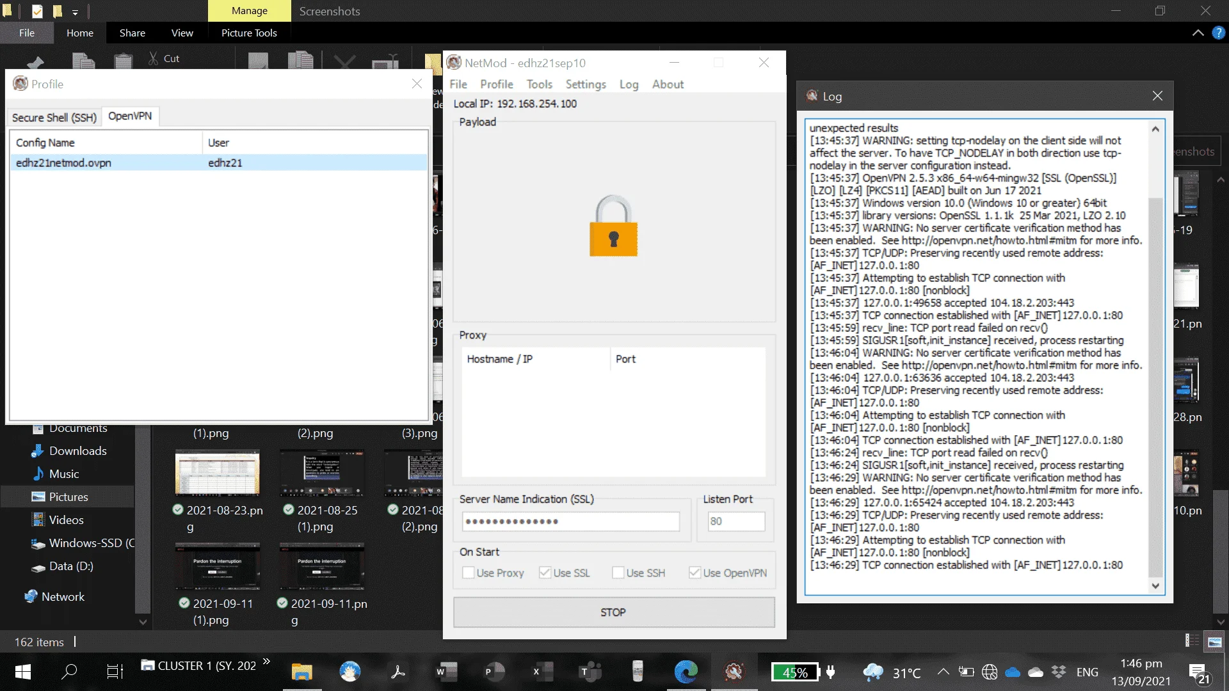This screenshot has height=691, width=1229.
Task: Collapse the Explorer ribbon chevron
Action: coord(1198,33)
